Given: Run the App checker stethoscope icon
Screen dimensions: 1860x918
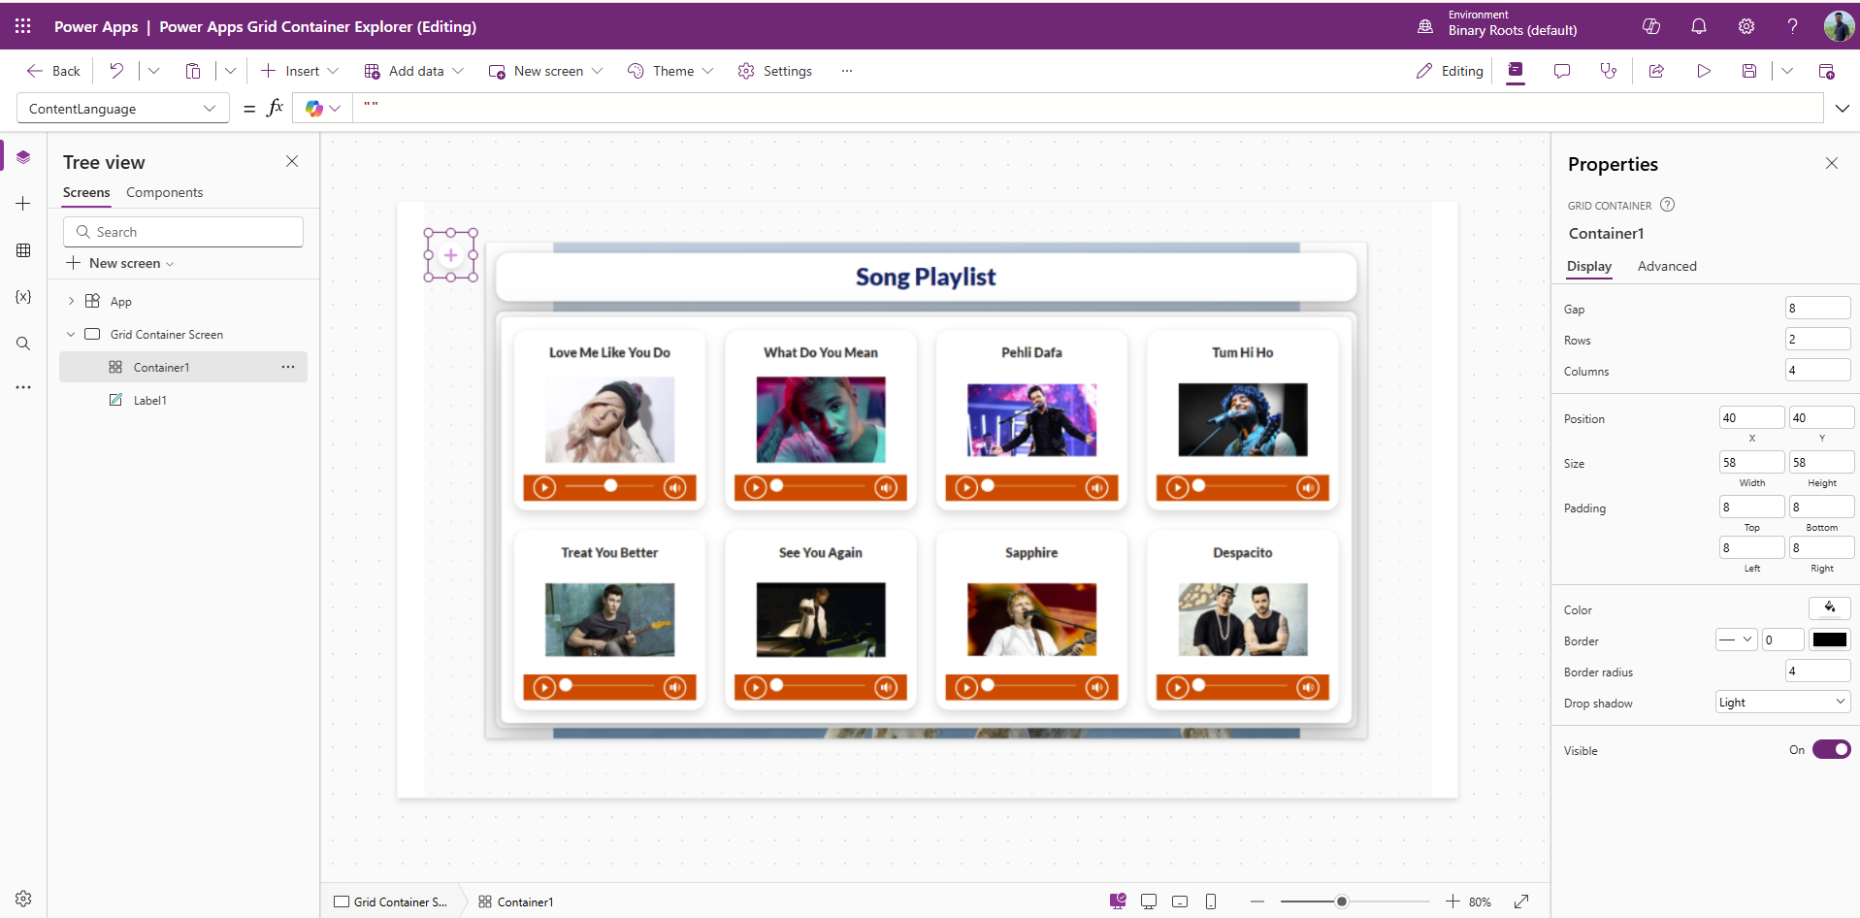Looking at the screenshot, I should click(x=1609, y=71).
